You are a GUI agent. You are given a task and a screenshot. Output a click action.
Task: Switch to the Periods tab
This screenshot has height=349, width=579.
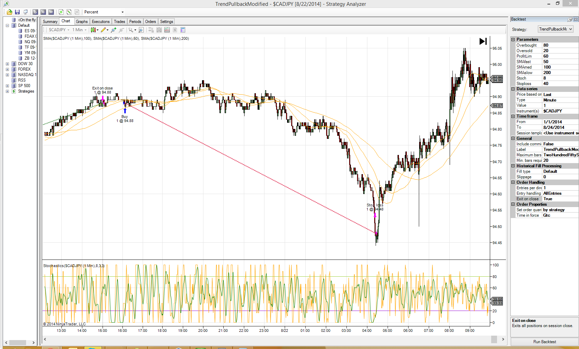point(135,22)
